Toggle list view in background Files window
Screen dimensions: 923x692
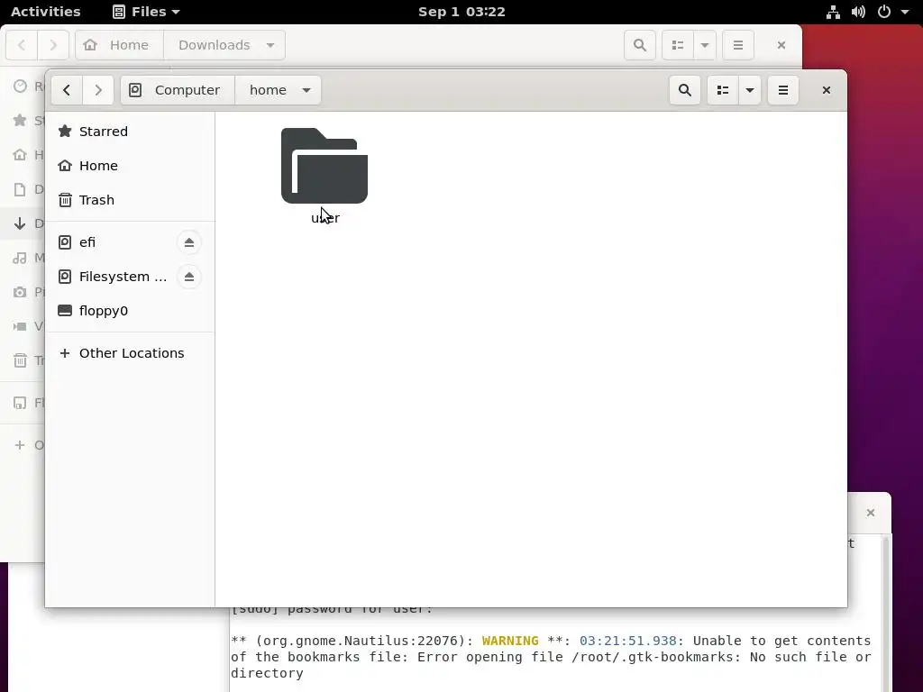pos(678,45)
